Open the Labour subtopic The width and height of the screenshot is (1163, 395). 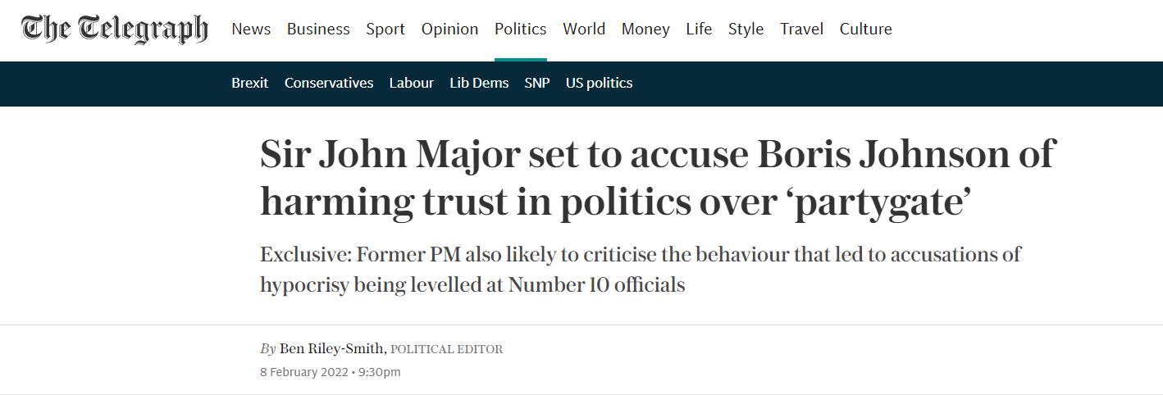tap(411, 83)
